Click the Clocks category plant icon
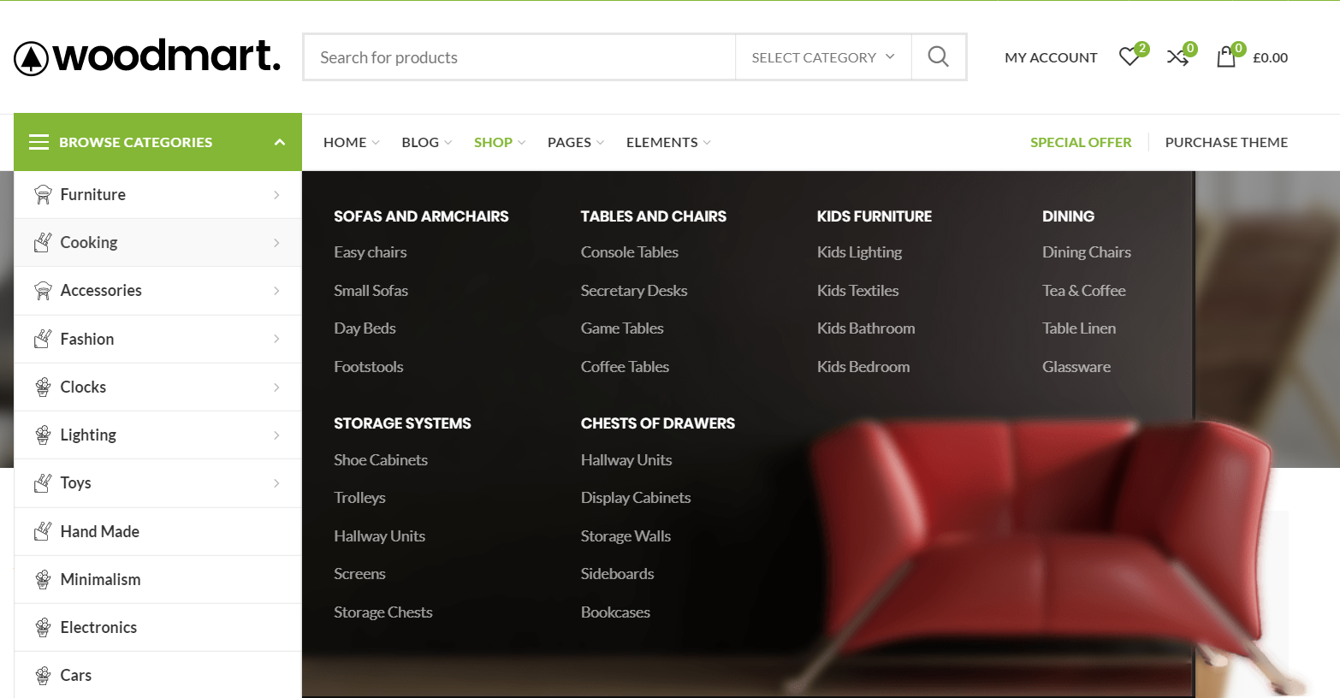 click(x=43, y=387)
